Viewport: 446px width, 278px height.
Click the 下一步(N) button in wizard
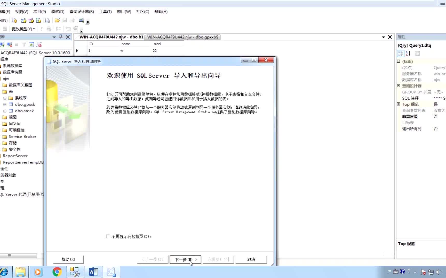pos(185,259)
